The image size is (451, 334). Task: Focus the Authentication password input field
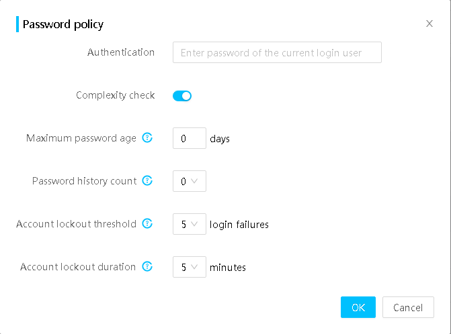point(277,52)
